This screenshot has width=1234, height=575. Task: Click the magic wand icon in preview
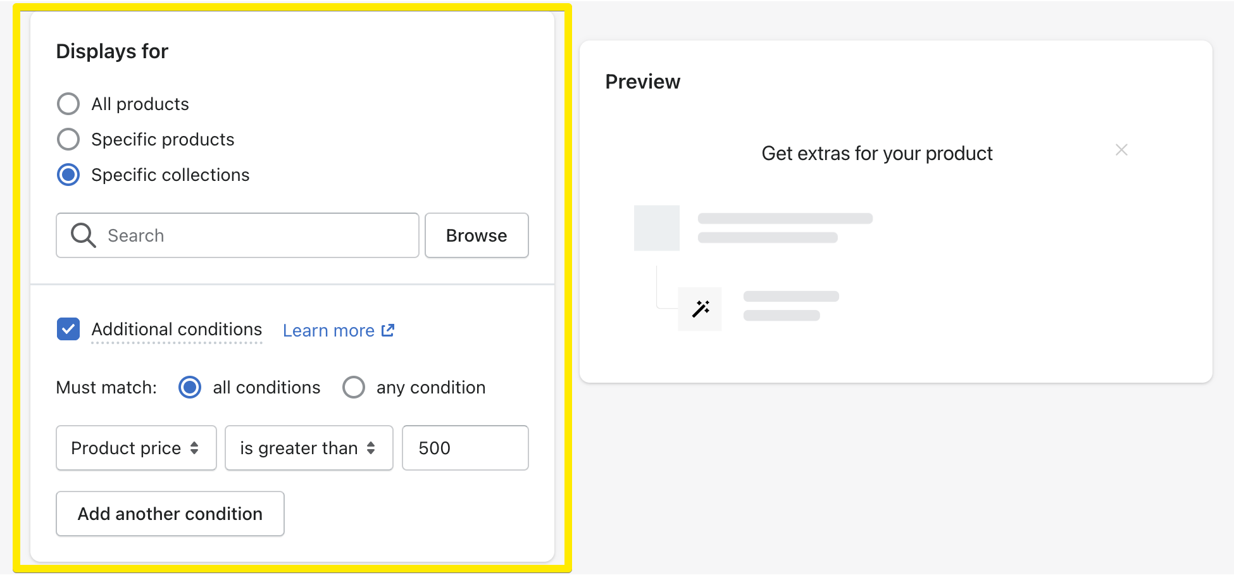pyautogui.click(x=701, y=309)
